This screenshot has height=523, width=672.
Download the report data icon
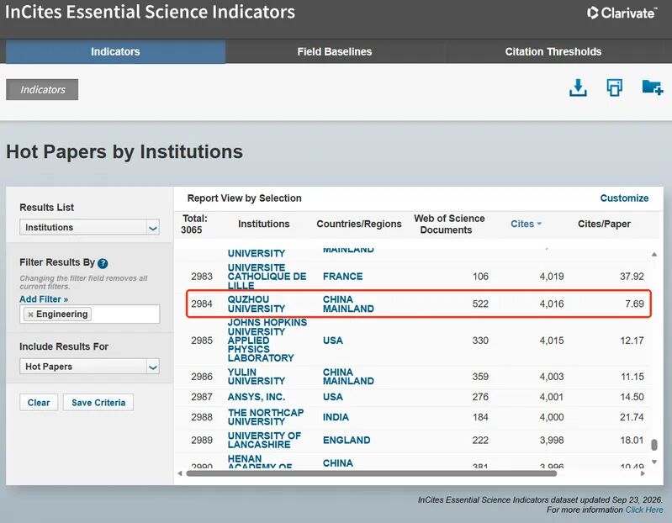pyautogui.click(x=578, y=87)
